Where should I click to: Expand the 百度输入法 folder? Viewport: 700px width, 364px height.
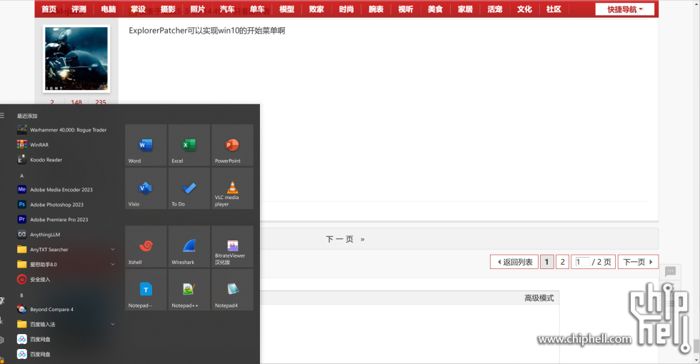point(66,324)
